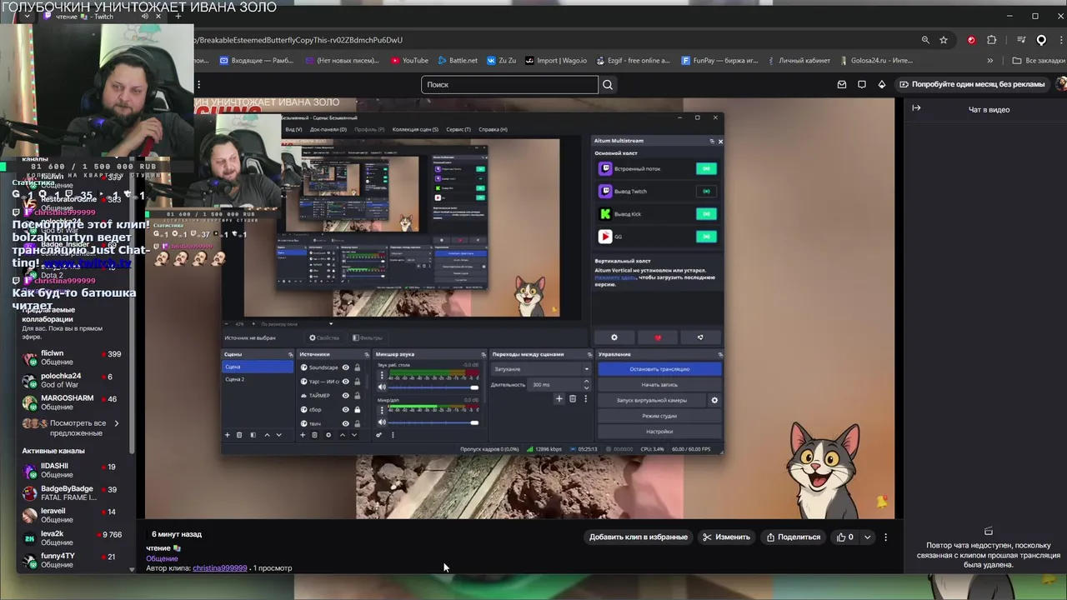Click the Aitum Multistream heart icon

(x=658, y=337)
